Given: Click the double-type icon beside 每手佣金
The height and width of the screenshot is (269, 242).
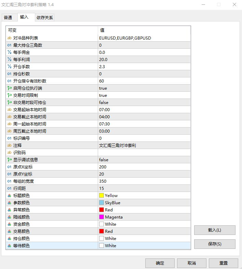Looking at the screenshot, I should (x=9, y=52).
